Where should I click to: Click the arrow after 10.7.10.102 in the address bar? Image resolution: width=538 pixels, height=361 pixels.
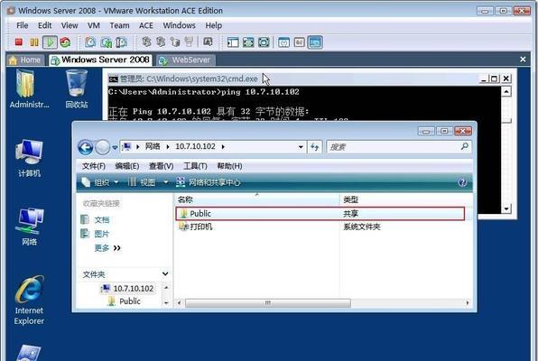pyautogui.click(x=223, y=147)
